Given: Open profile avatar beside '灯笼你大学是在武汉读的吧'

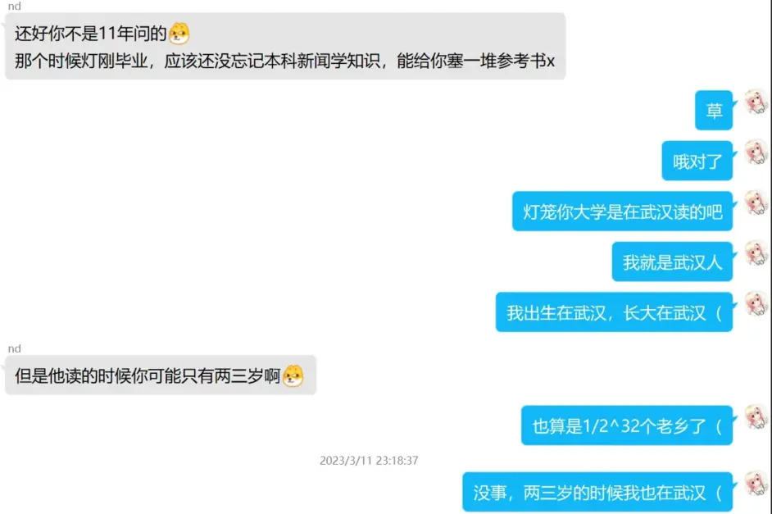Looking at the screenshot, I should 756,202.
